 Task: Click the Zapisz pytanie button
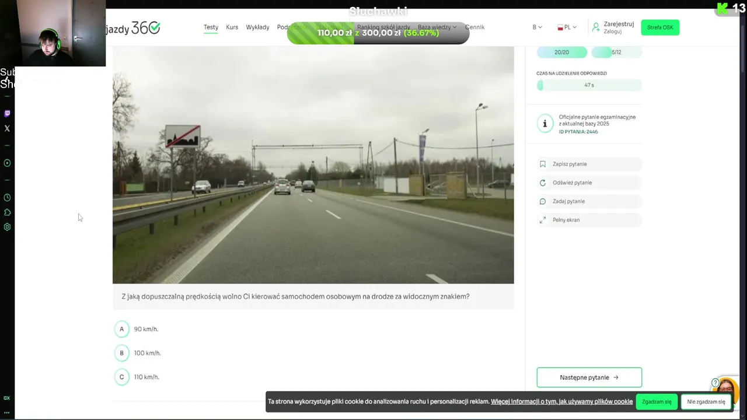tap(589, 164)
